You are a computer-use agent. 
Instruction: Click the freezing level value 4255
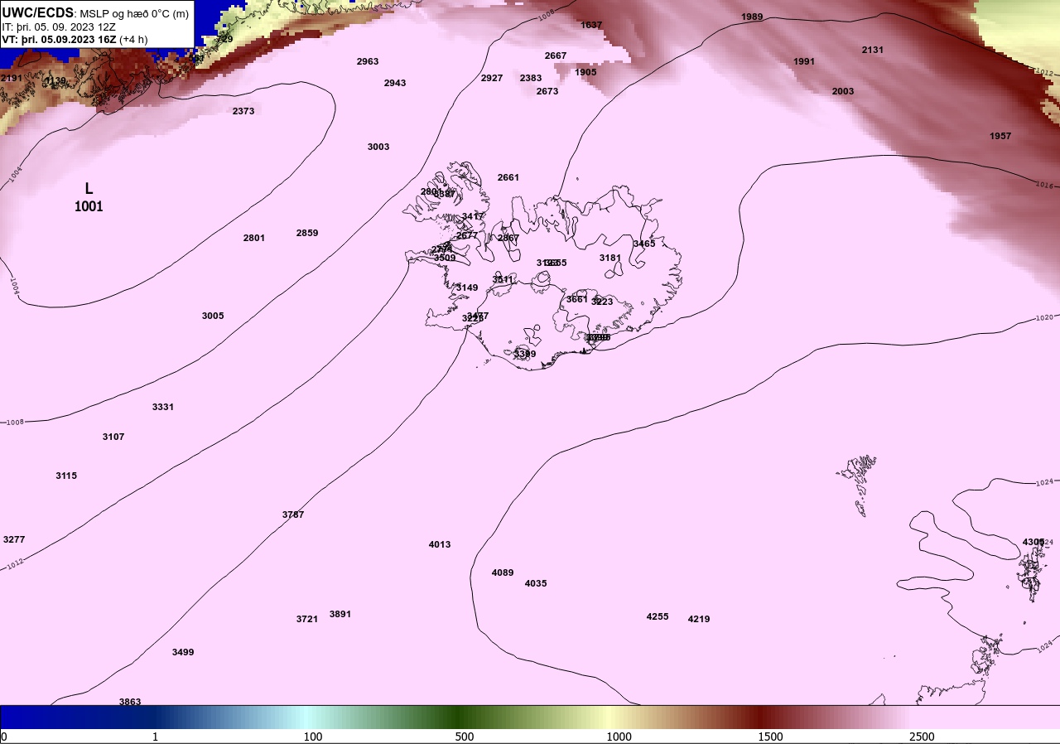(x=658, y=616)
